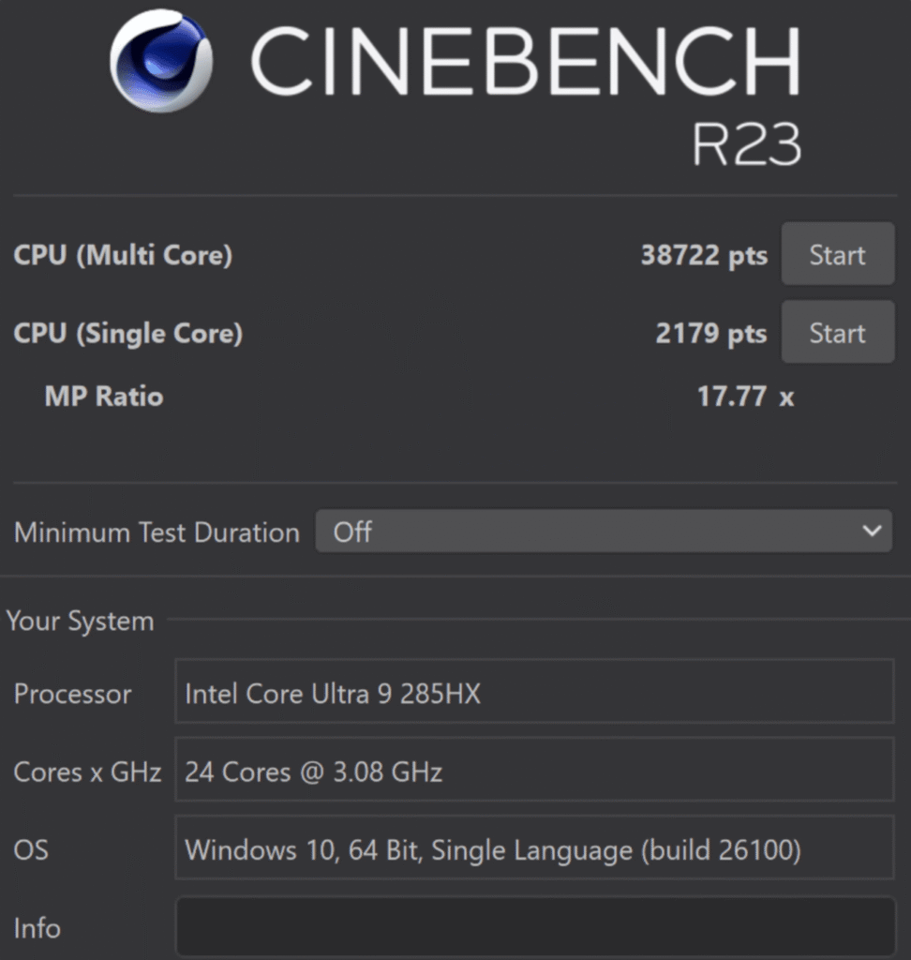Click inside the empty Info field
911x960 pixels.
point(534,927)
